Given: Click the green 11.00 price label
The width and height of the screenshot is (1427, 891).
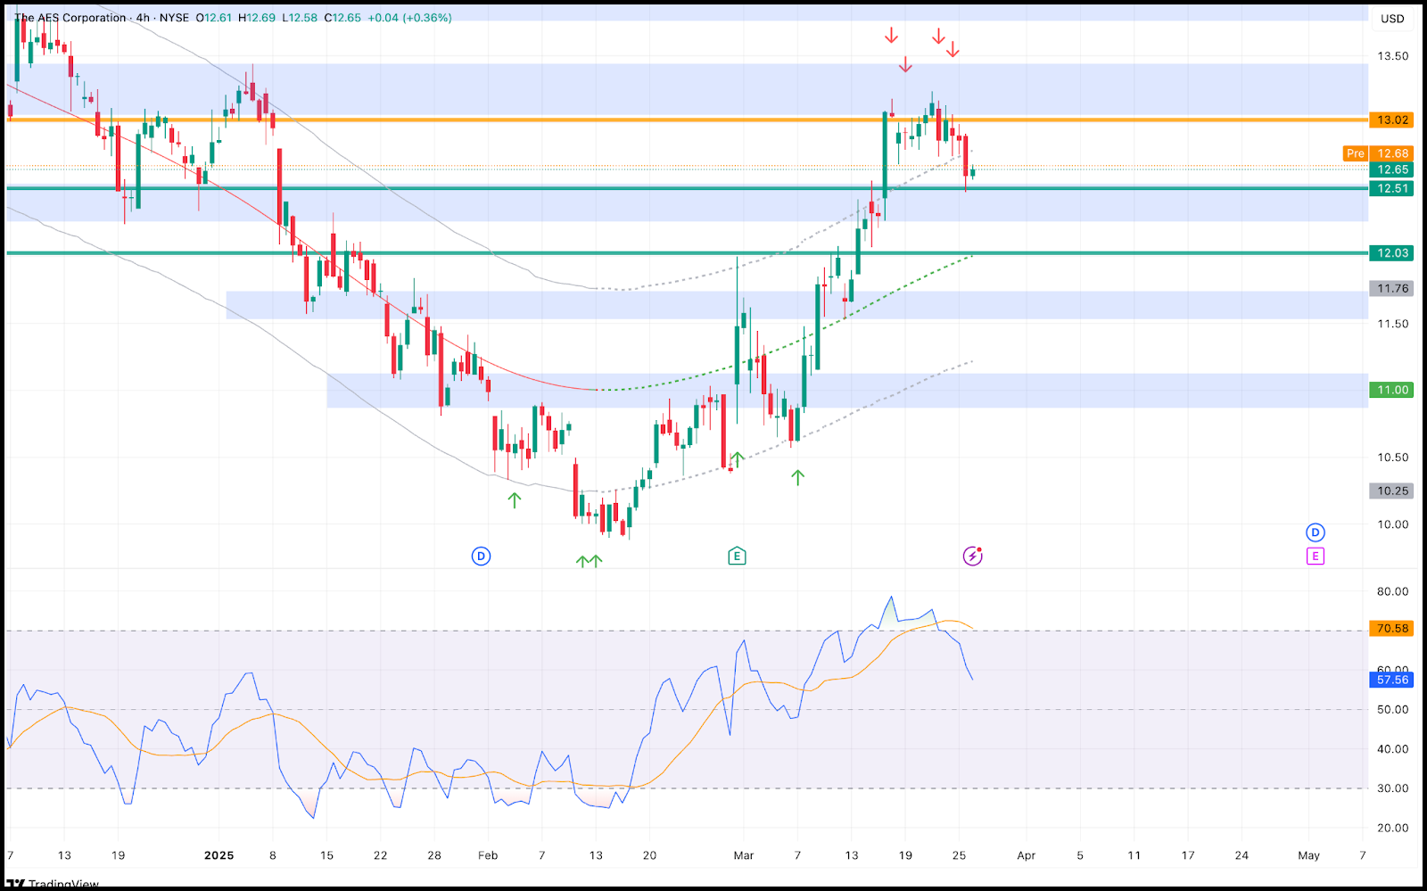Looking at the screenshot, I should 1392,390.
